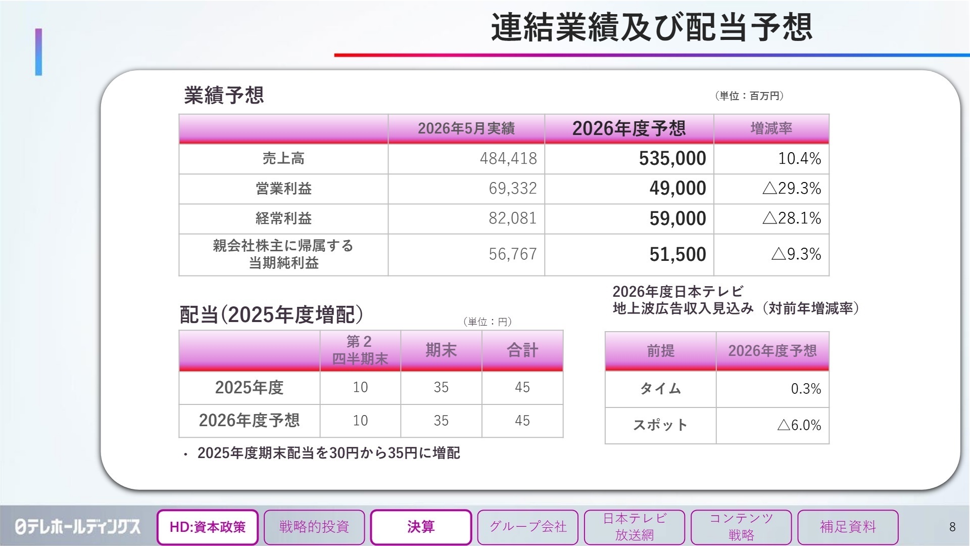Select the 経常利益 row label
This screenshot has height=546, width=970.
pyautogui.click(x=283, y=218)
